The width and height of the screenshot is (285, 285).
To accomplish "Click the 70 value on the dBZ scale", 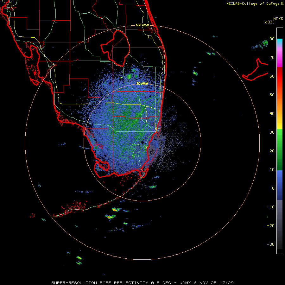I will 272,57.
